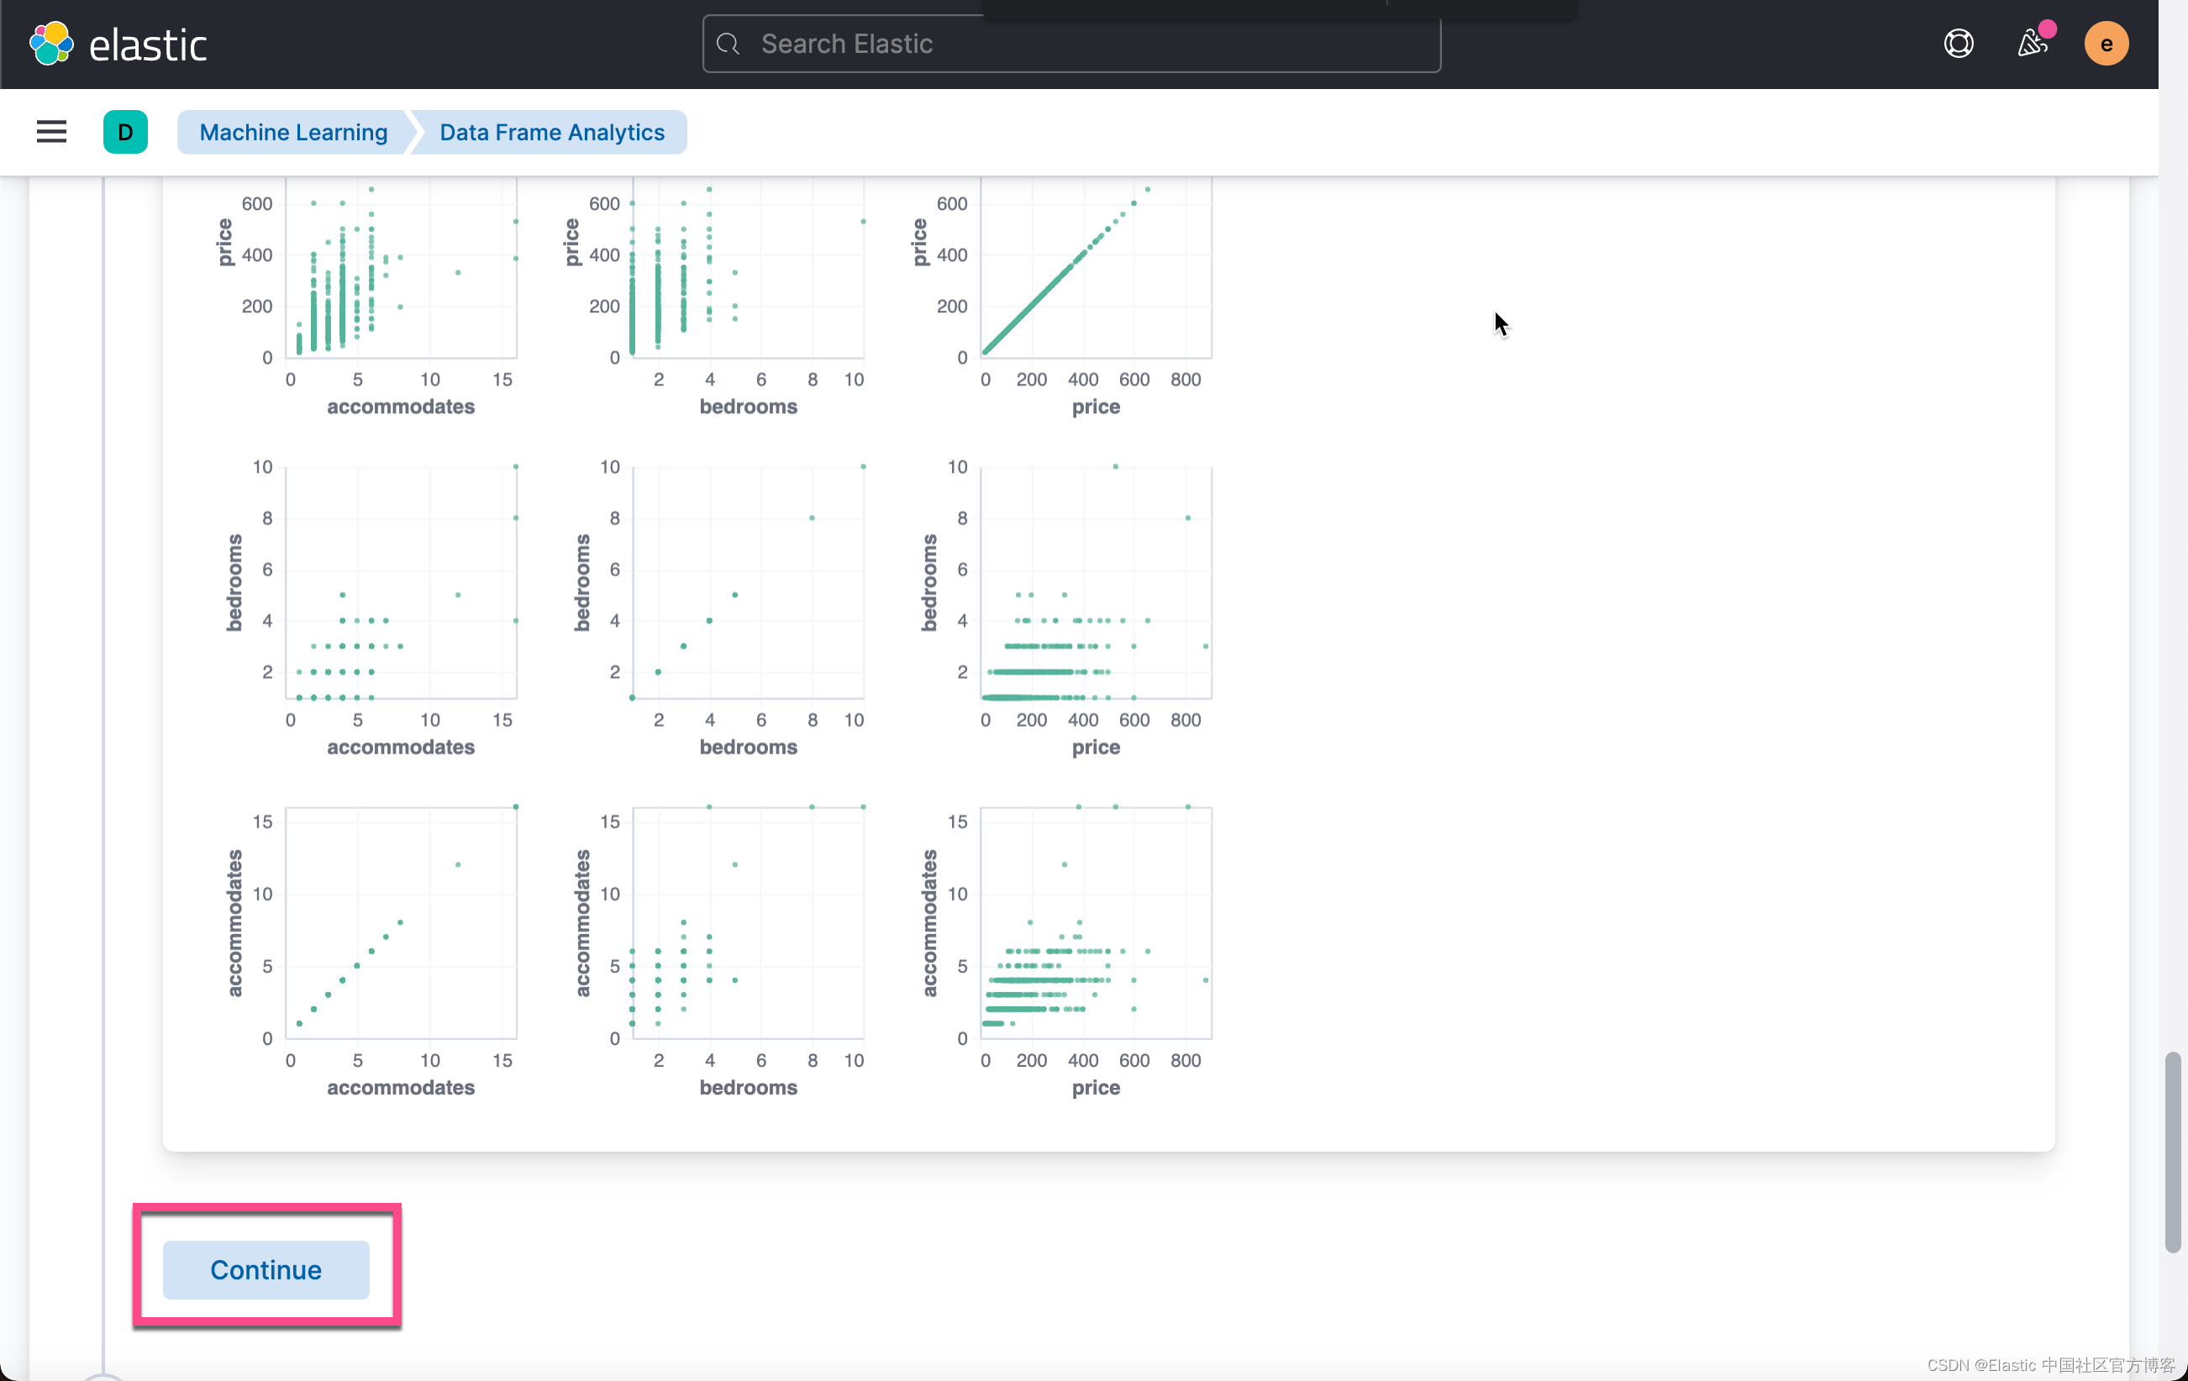Image resolution: width=2188 pixels, height=1381 pixels.
Task: Select the accommodates vs bedrooms scatterplot
Action: (x=749, y=923)
